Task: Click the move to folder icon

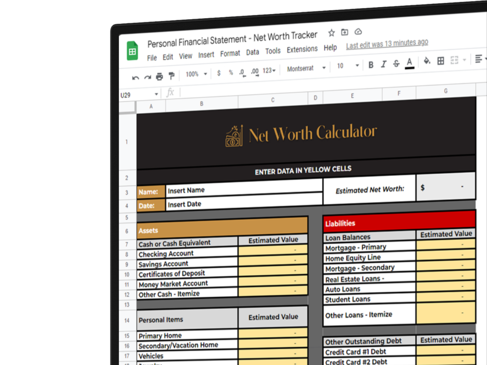Action: [345, 32]
